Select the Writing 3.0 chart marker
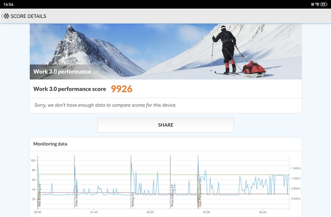This screenshot has height=217, width=331. point(133,200)
